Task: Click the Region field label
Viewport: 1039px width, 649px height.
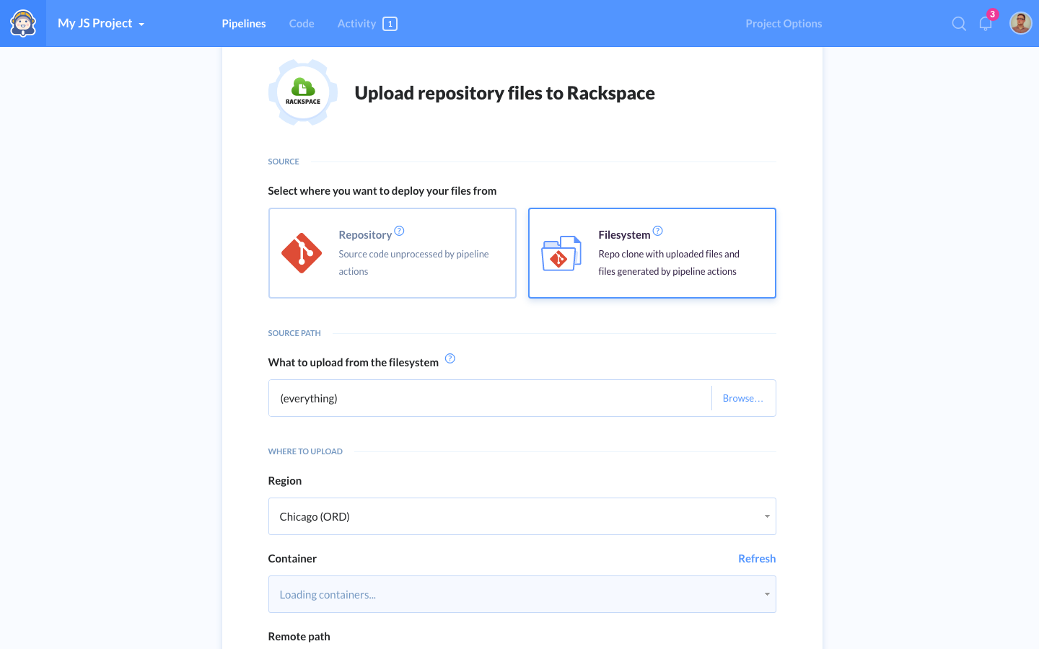Action: point(285,481)
